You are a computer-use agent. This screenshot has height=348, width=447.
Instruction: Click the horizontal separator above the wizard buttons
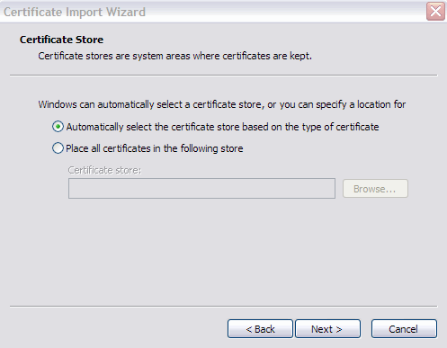point(224,307)
